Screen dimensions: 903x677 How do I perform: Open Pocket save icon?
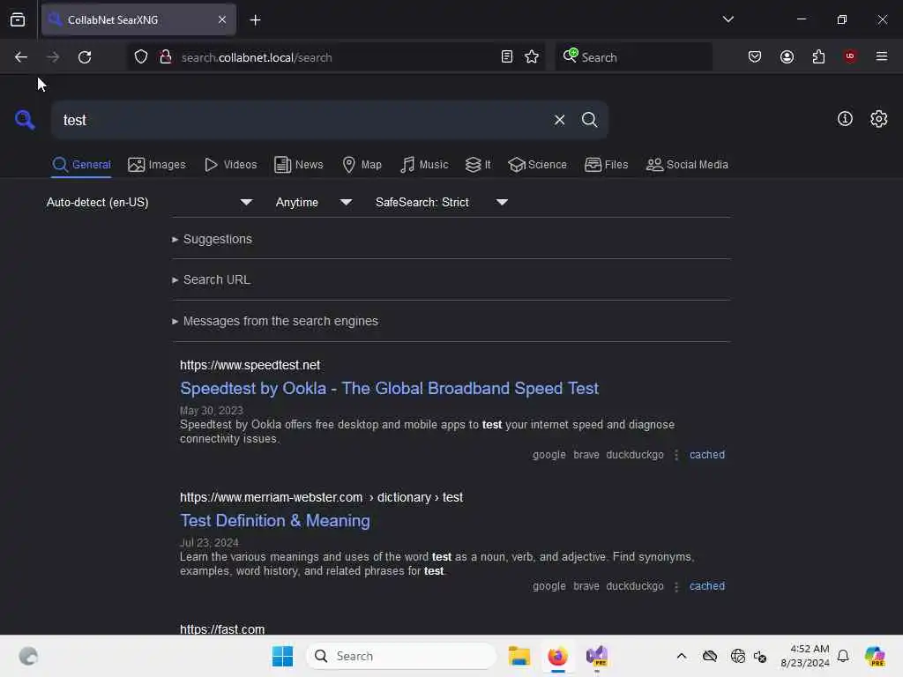755,57
